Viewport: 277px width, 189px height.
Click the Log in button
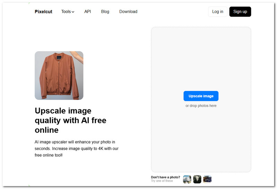217,12
